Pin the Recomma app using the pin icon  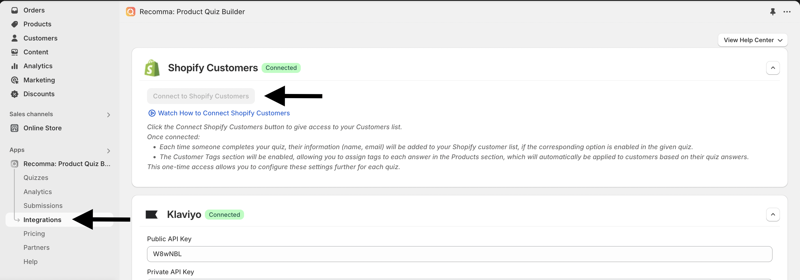point(773,12)
